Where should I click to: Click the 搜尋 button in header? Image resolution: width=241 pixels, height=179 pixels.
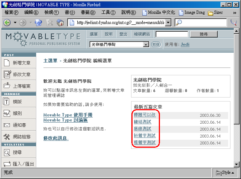tap(204, 34)
